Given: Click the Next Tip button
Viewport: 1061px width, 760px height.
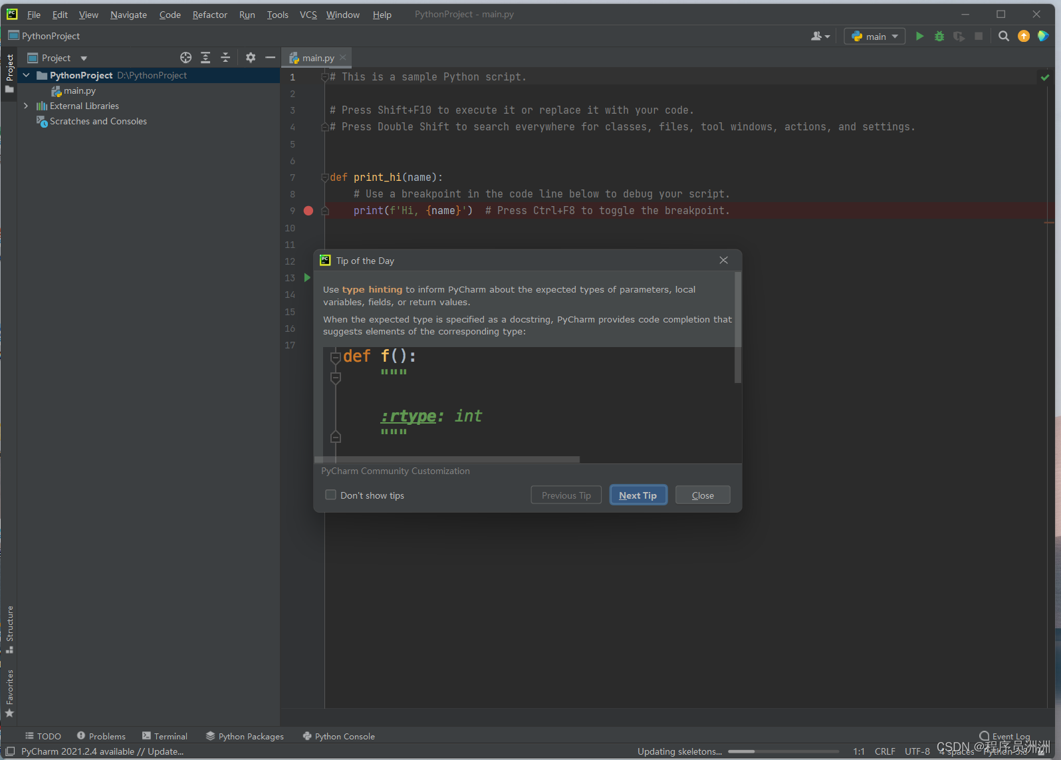Looking at the screenshot, I should pos(638,495).
